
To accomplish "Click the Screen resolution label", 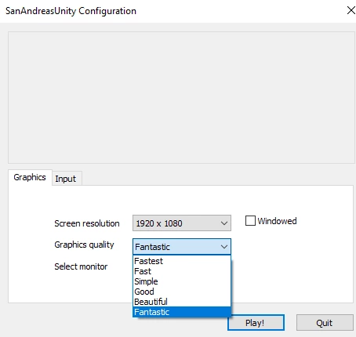I will tap(87, 223).
